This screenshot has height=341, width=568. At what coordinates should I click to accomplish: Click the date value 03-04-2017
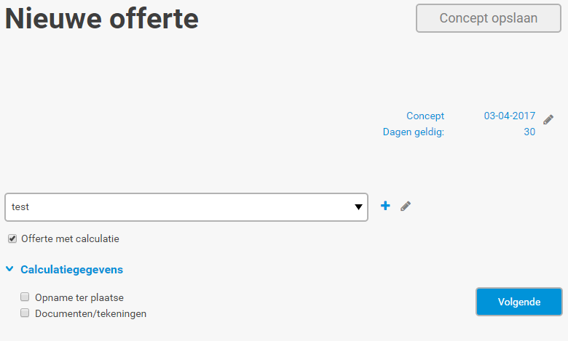tap(509, 116)
